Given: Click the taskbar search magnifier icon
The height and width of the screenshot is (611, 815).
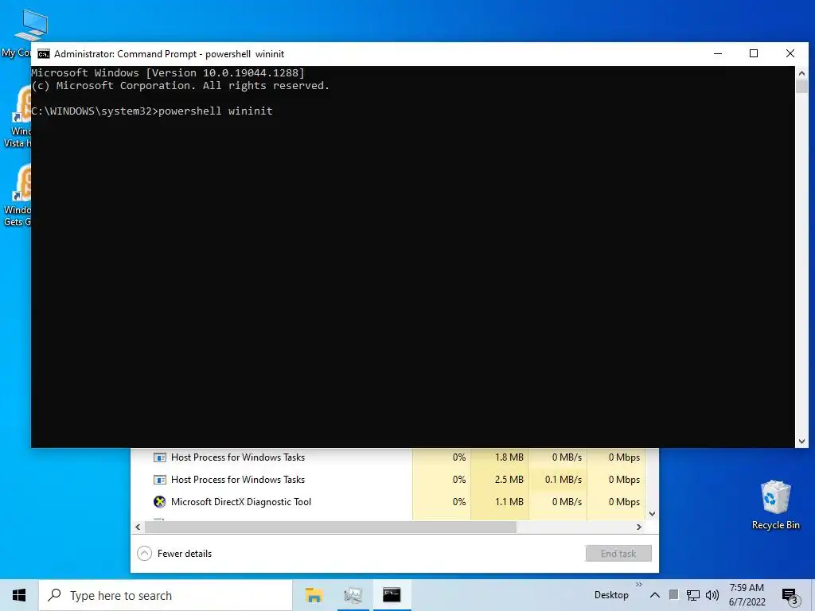Looking at the screenshot, I should [x=54, y=595].
